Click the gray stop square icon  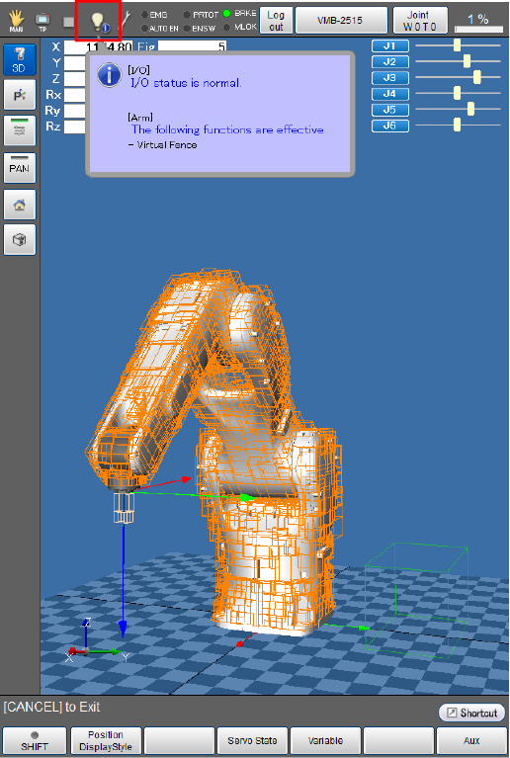pyautogui.click(x=68, y=22)
